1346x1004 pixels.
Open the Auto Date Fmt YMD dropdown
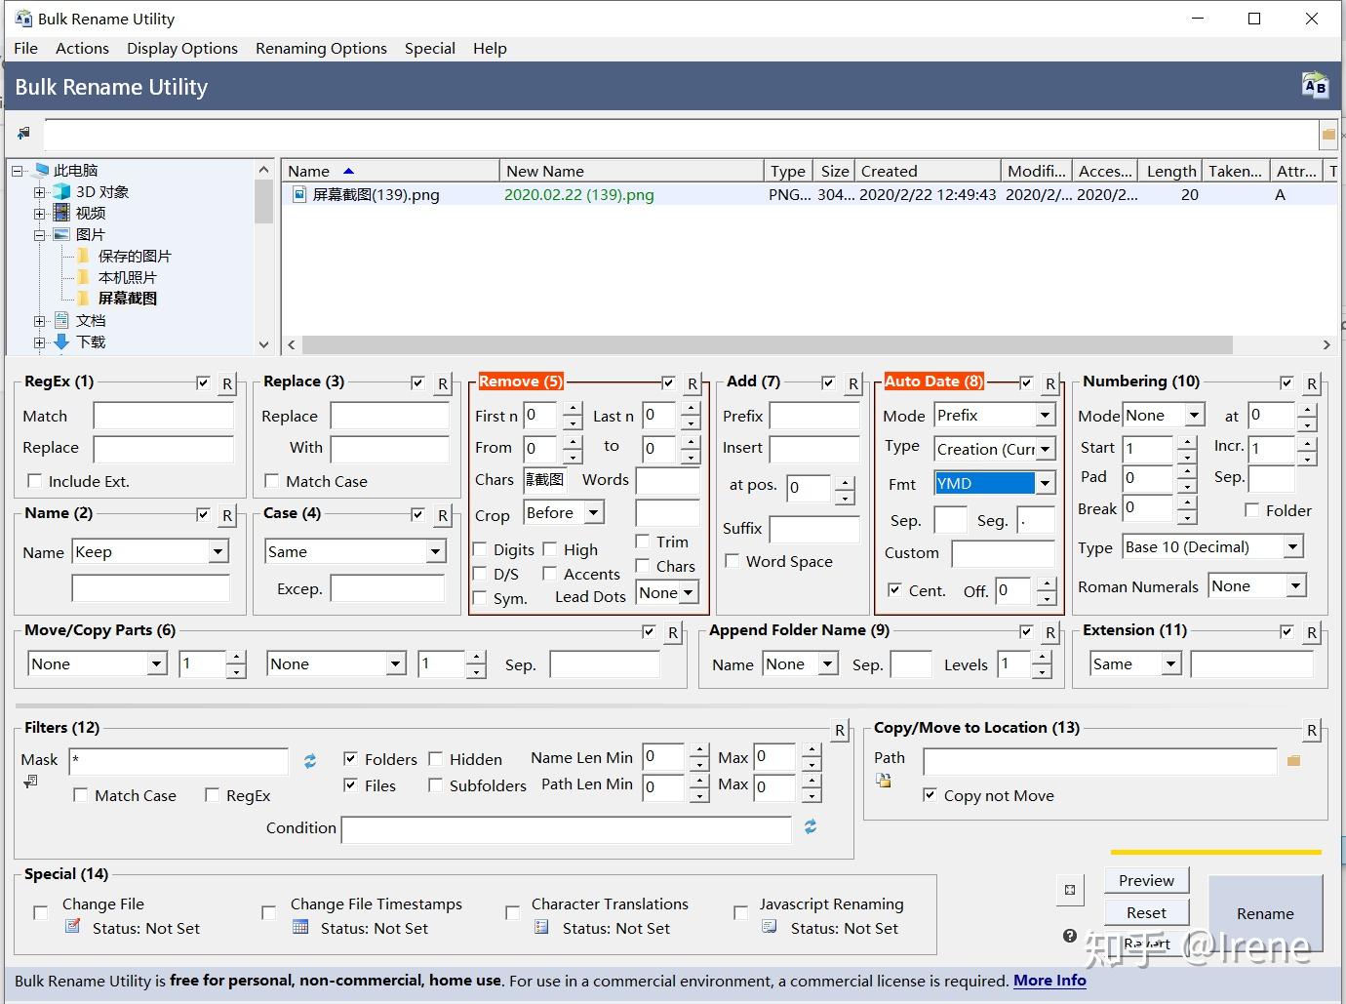pos(1046,483)
